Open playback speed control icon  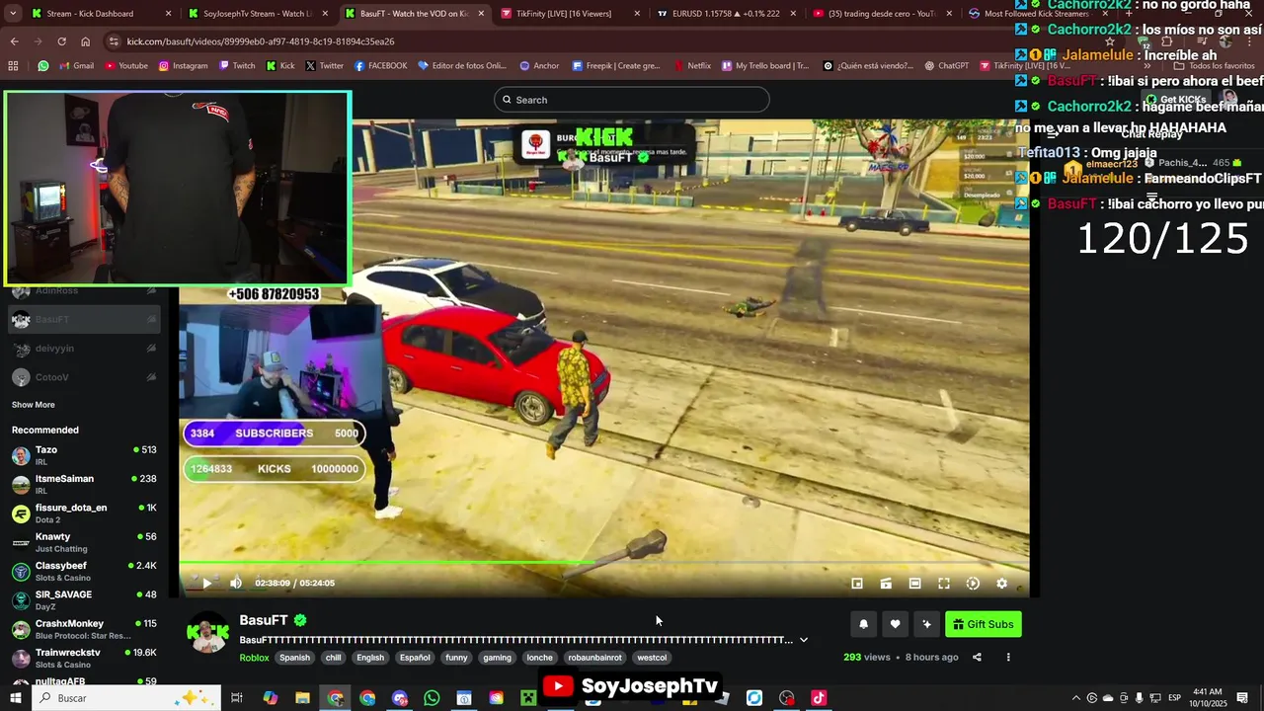coord(973,584)
